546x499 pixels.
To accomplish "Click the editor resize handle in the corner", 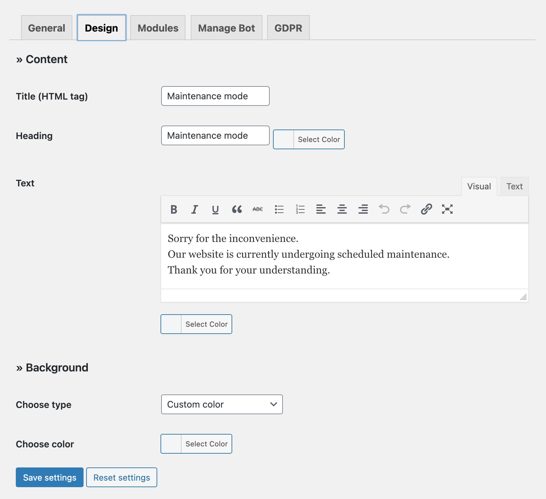I will point(523,297).
